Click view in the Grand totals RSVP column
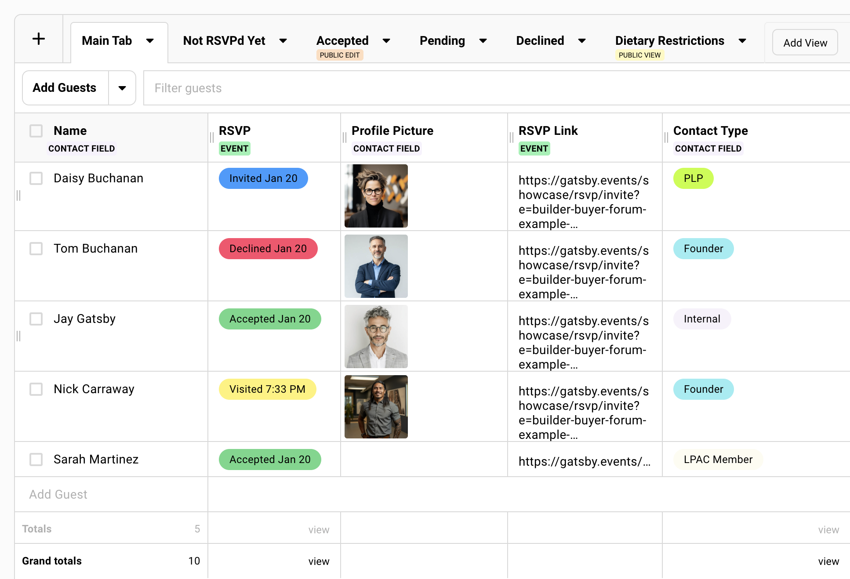 tap(319, 561)
